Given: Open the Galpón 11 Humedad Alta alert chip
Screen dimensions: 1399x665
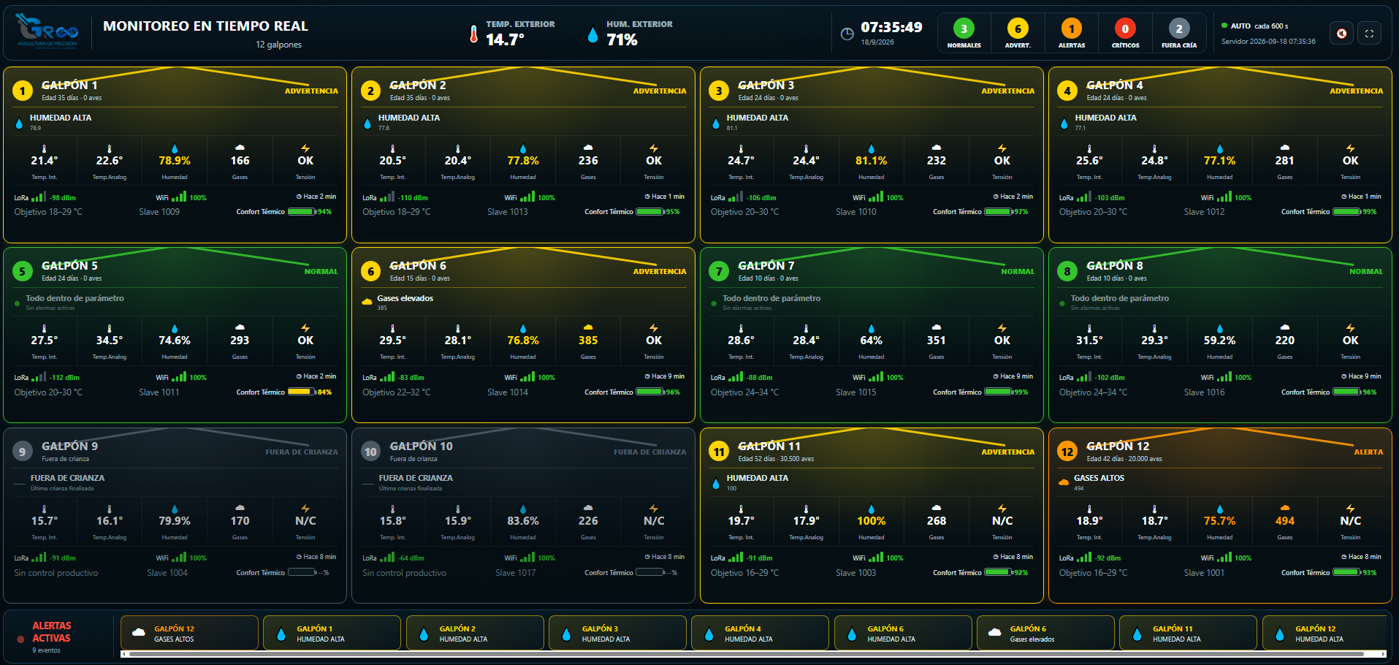Looking at the screenshot, I should coord(1188,633).
